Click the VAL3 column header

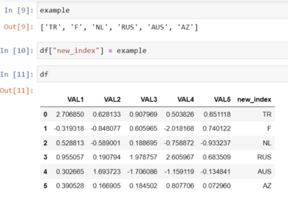tap(148, 100)
